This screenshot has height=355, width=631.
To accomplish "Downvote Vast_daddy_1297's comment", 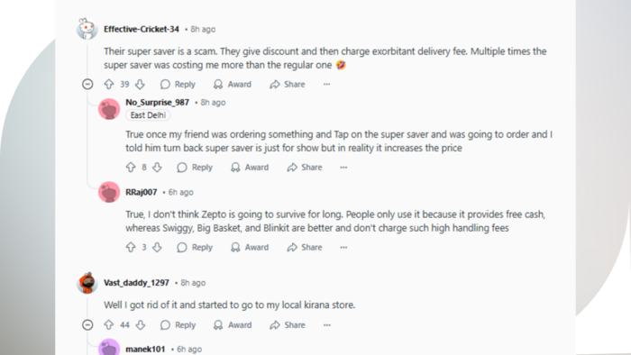I will pos(140,325).
